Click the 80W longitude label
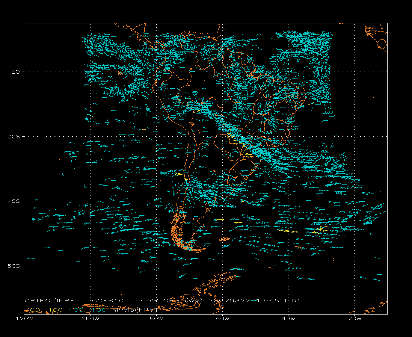The width and height of the screenshot is (412, 337). click(x=156, y=318)
